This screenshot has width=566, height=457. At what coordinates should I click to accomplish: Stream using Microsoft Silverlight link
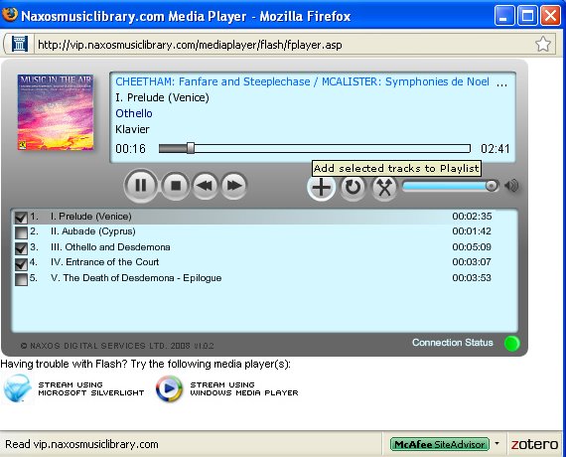[91, 388]
